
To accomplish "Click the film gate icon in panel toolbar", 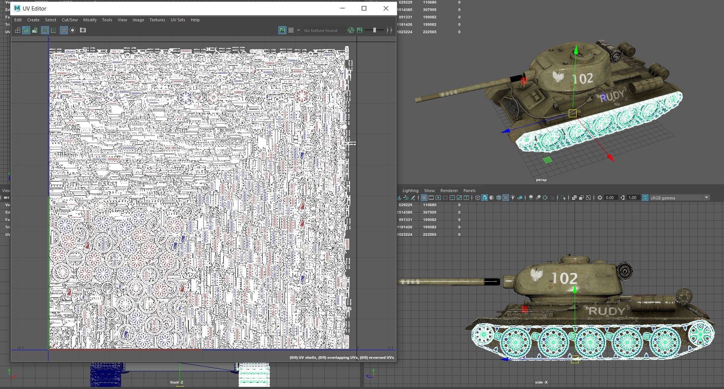I will coord(431,198).
